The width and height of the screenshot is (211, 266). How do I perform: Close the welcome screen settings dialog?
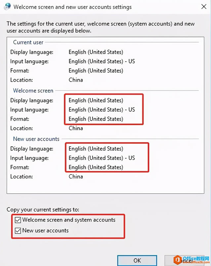204,7
